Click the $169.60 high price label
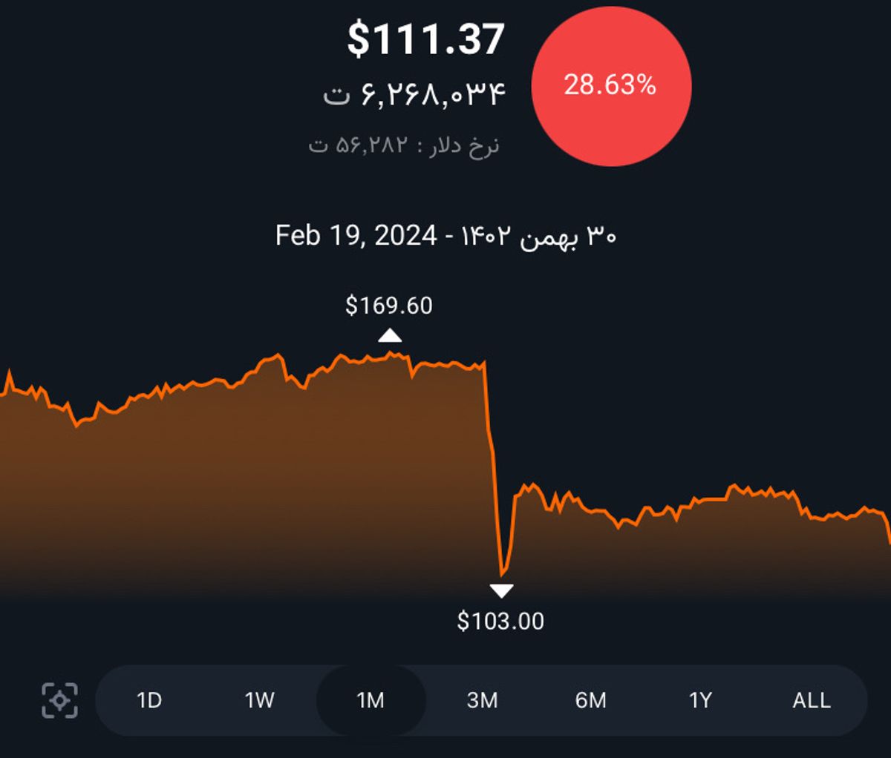 coord(389,306)
